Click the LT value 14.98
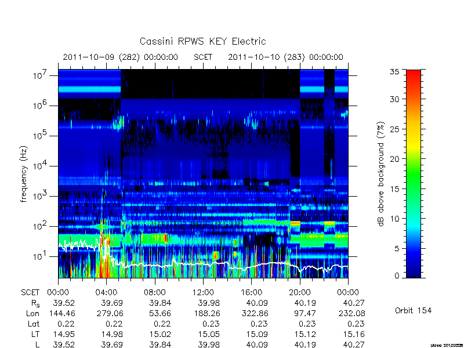 pos(112,335)
